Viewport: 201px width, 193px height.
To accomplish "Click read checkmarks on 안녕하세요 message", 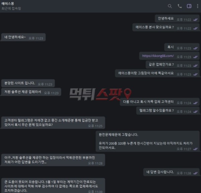I will click(195, 20).
